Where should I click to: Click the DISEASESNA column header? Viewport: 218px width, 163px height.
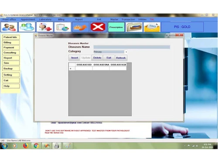pyautogui.click(x=101, y=65)
